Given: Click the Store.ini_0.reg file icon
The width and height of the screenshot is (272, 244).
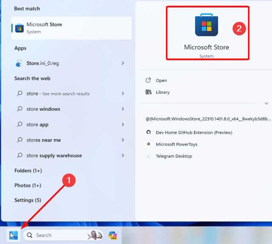Looking at the screenshot, I should 19,63.
